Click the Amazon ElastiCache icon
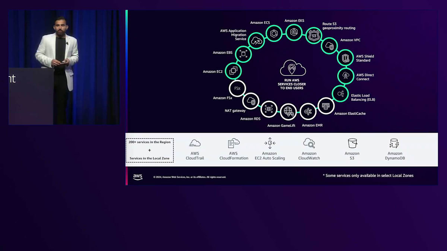 (326, 106)
